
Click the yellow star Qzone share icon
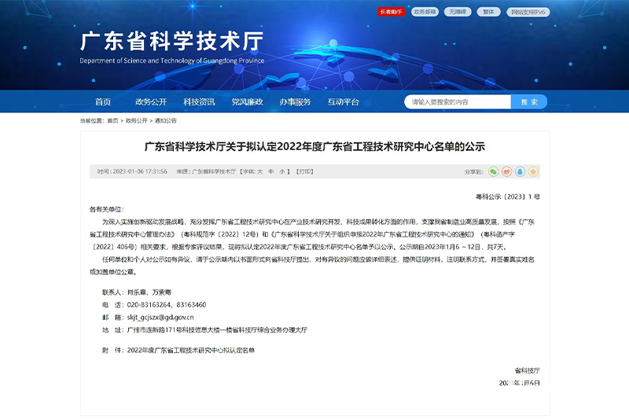533,171
